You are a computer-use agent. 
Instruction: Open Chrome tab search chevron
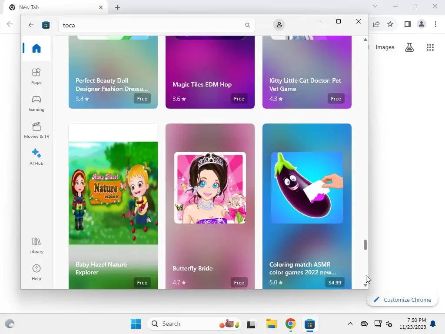375,6
